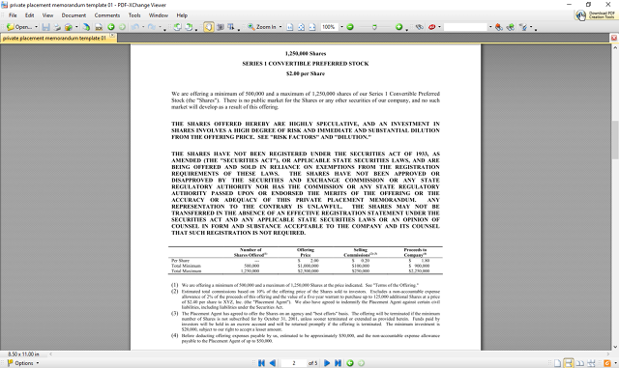
Task: Click status bar green previous view button
Action: 350,363
